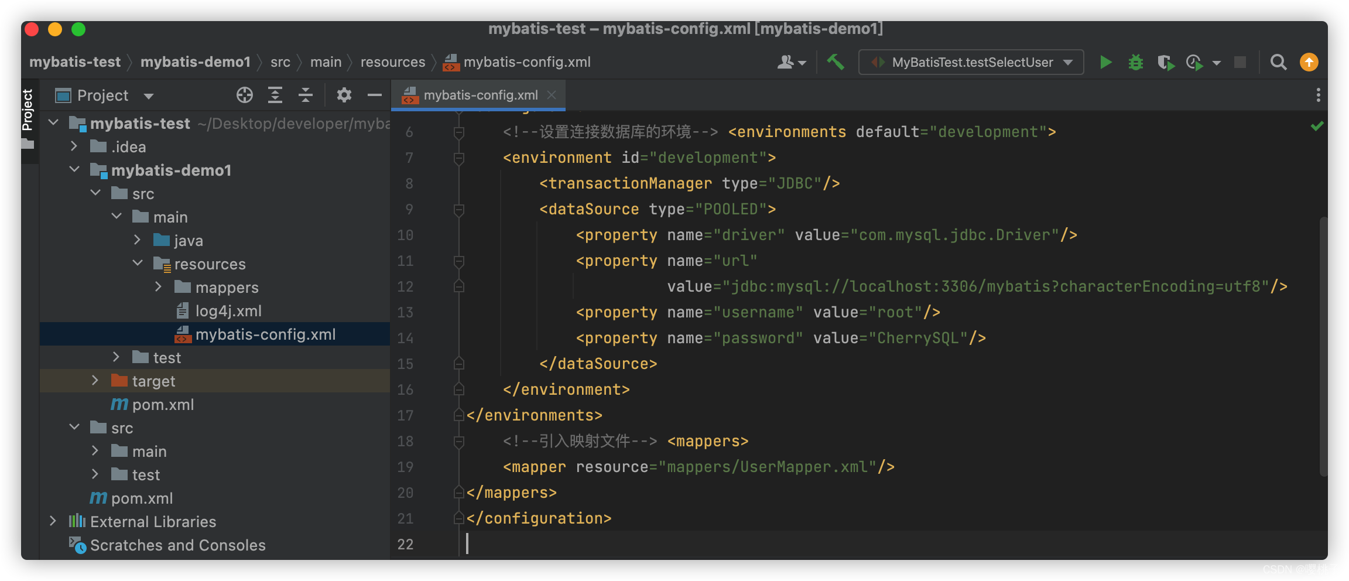Click the "com.mysql.jdbc.Driver" value
The image size is (1349, 581).
[954, 235]
